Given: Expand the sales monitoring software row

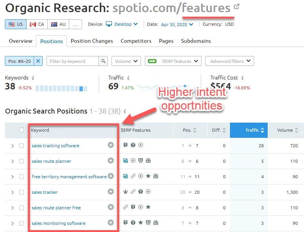Looking at the screenshot, I should coord(12,223).
